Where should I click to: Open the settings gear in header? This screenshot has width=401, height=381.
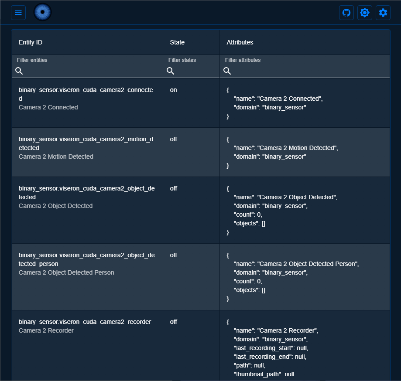point(383,13)
